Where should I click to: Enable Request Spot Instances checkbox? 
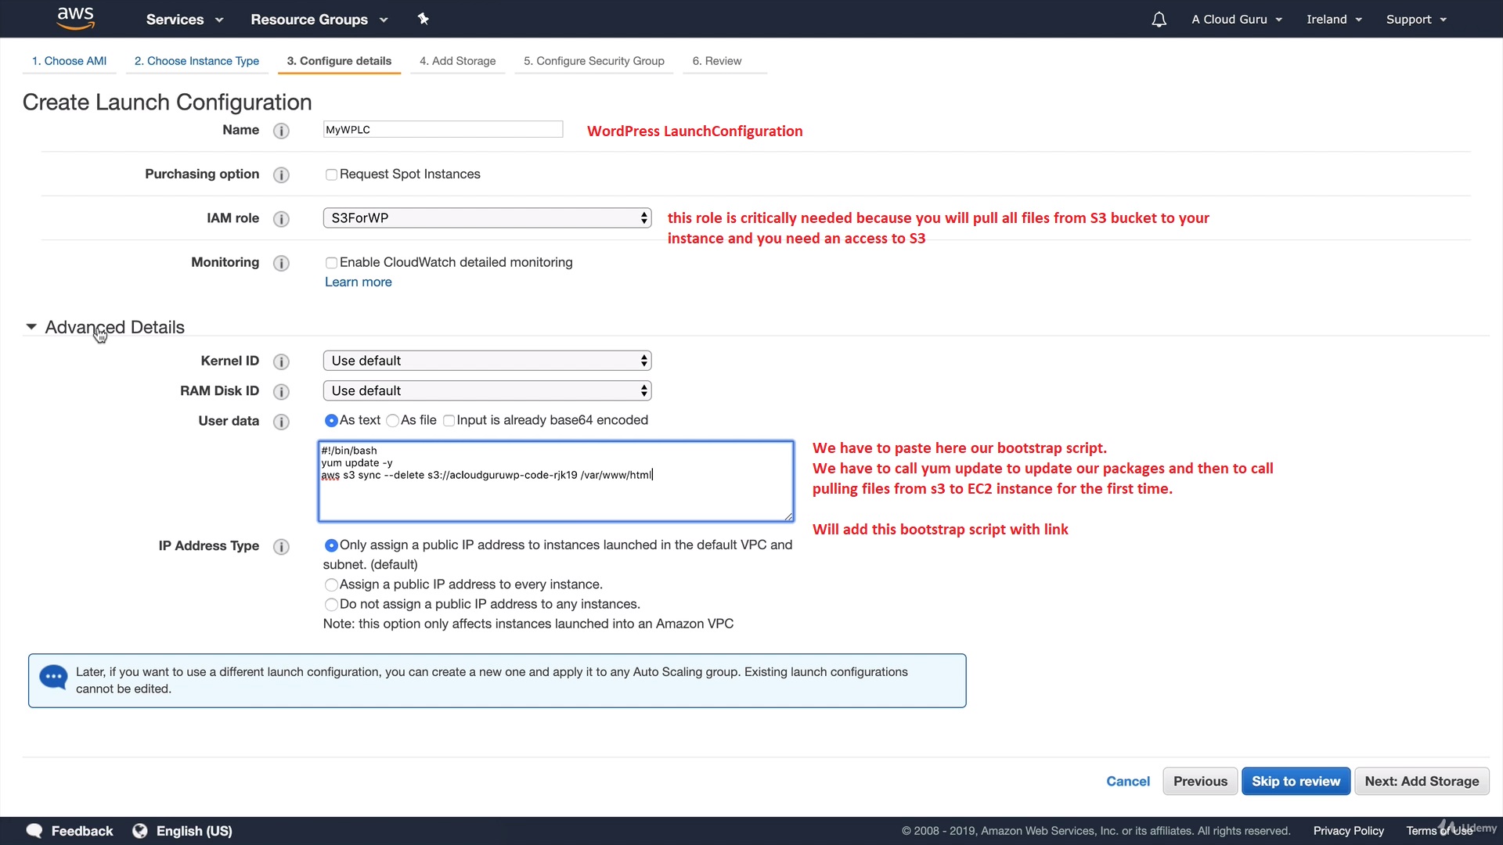(331, 174)
